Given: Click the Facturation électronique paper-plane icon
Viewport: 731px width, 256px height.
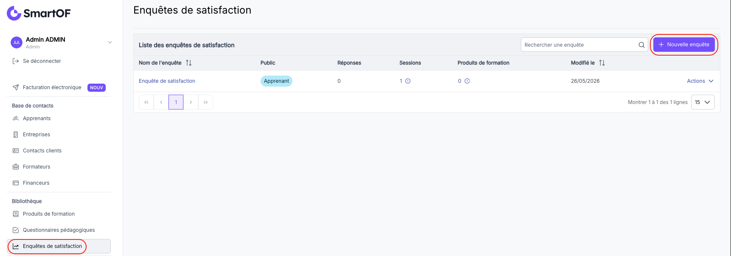Looking at the screenshot, I should [x=16, y=87].
